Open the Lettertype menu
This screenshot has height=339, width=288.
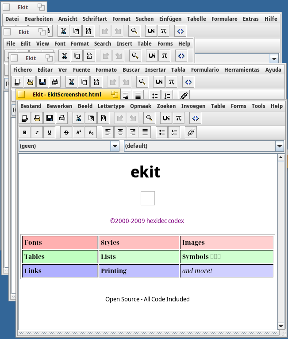(x=111, y=106)
